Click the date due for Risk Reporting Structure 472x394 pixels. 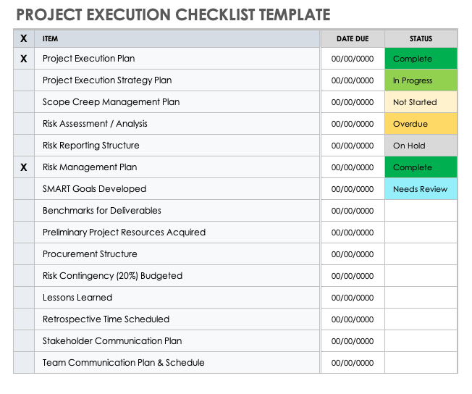click(x=353, y=146)
